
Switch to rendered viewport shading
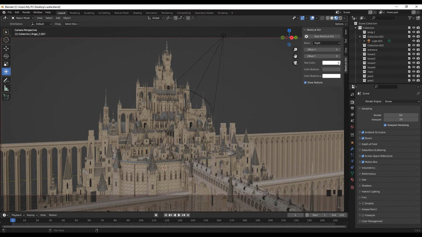[x=340, y=18]
